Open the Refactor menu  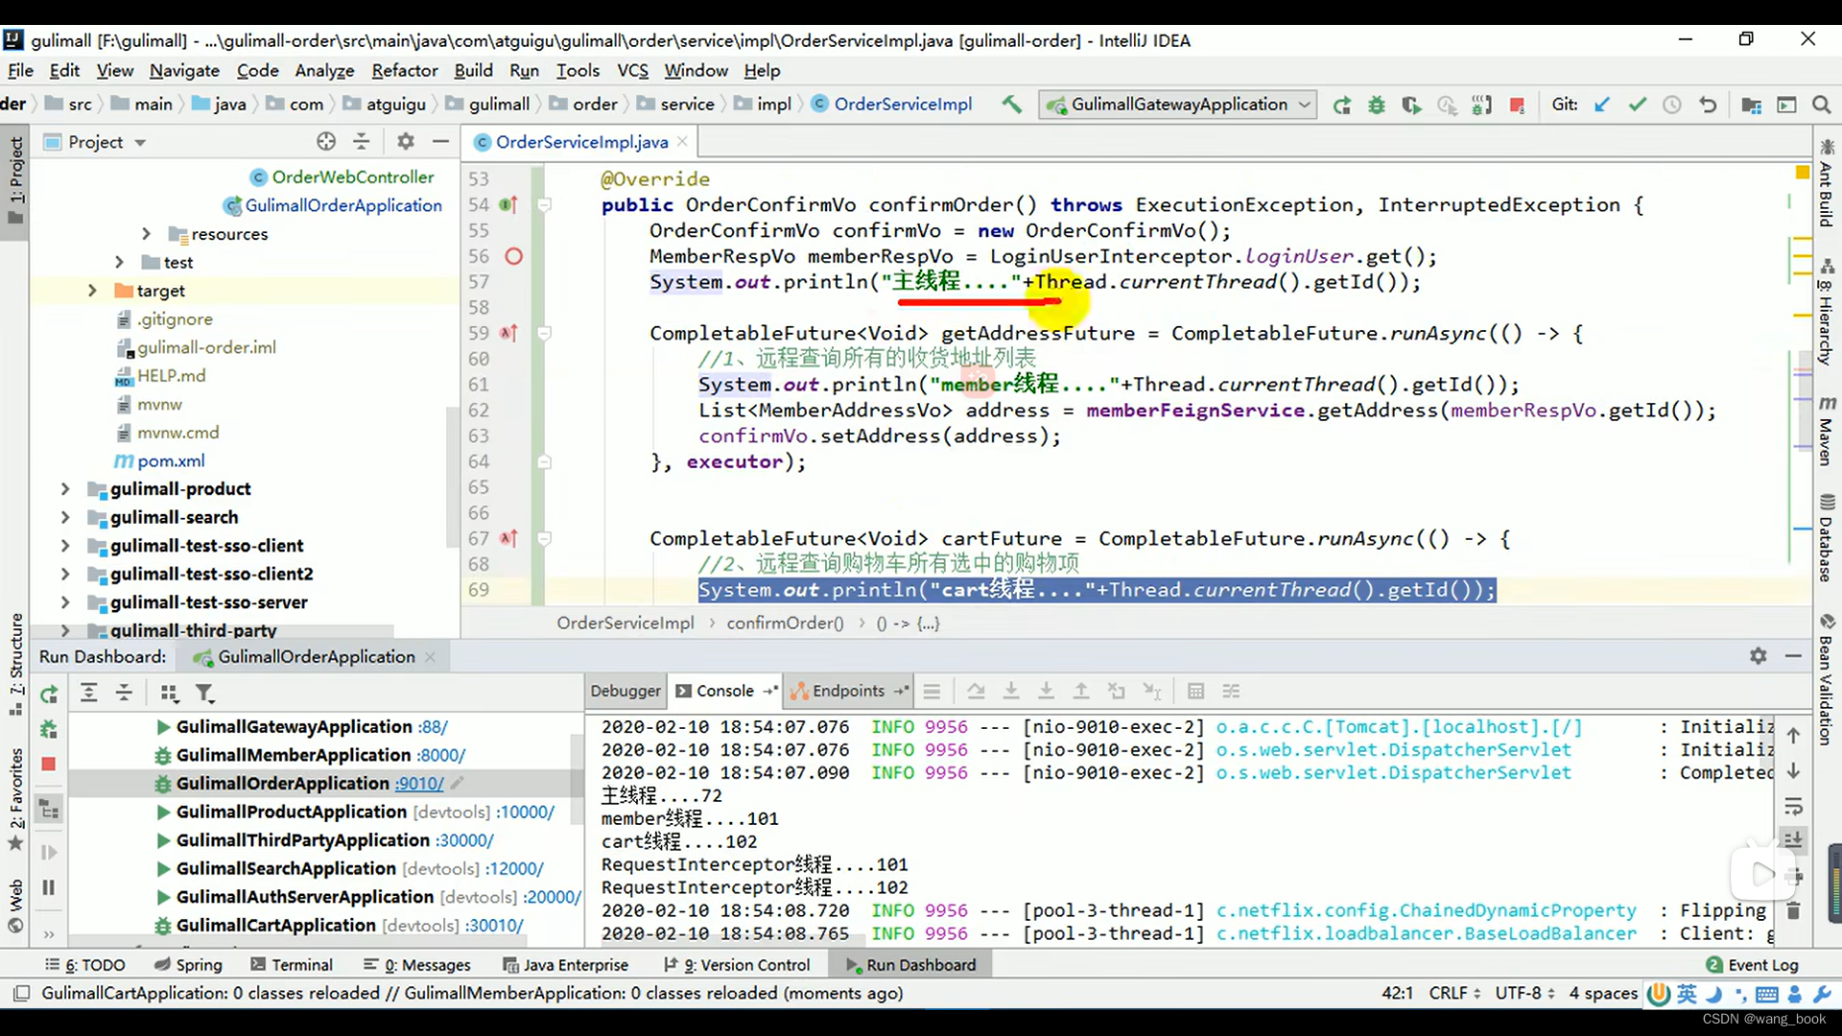click(405, 70)
